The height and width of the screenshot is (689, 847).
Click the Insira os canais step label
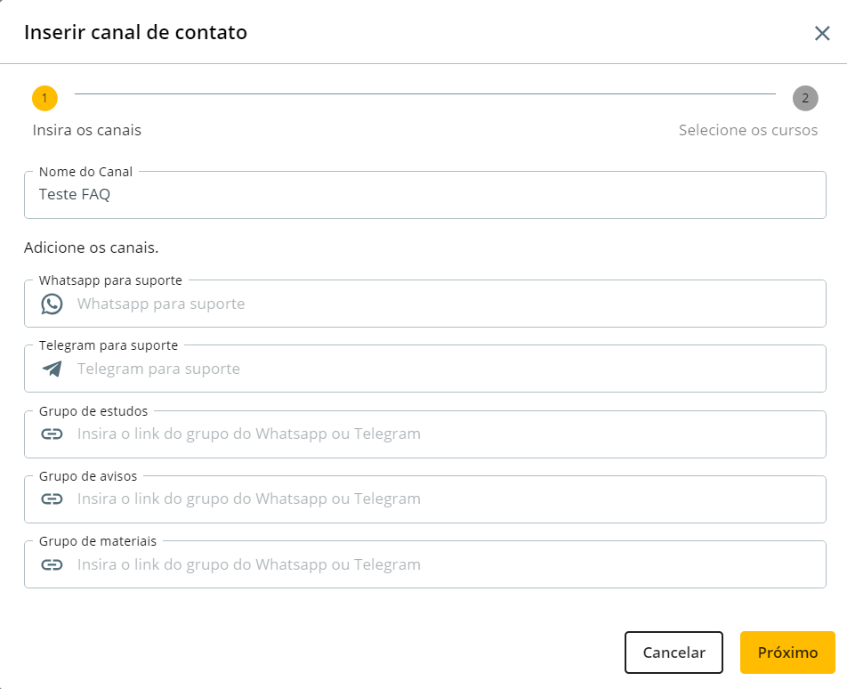pyautogui.click(x=87, y=130)
